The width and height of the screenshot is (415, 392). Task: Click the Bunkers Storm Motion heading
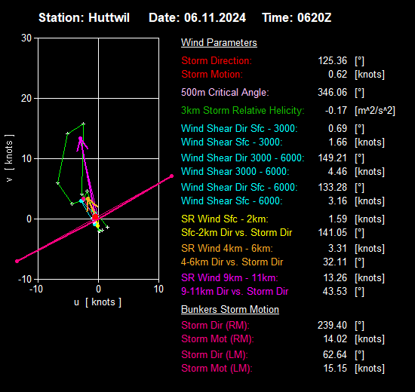(230, 310)
